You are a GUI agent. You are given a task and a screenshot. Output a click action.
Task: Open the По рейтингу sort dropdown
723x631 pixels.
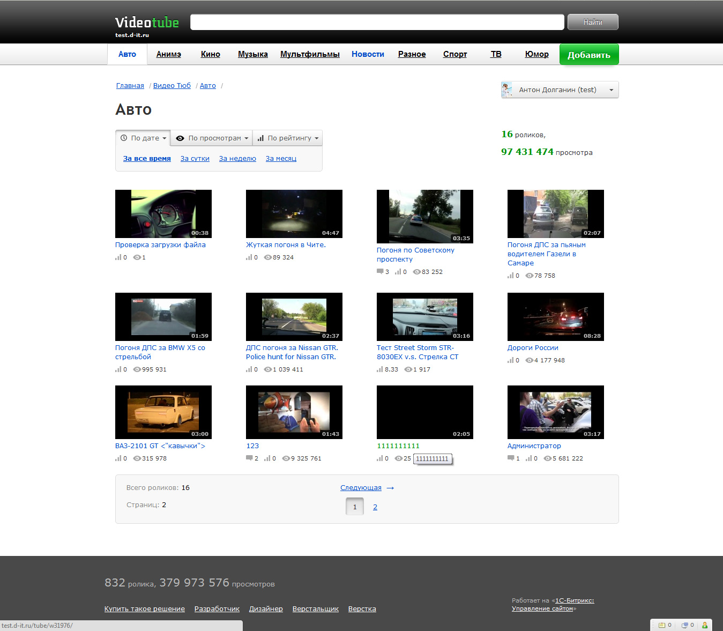click(x=288, y=138)
